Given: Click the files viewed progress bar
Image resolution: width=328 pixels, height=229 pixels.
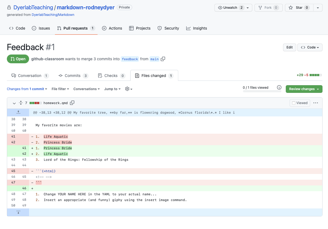Looking at the screenshot, I should 262,91.
